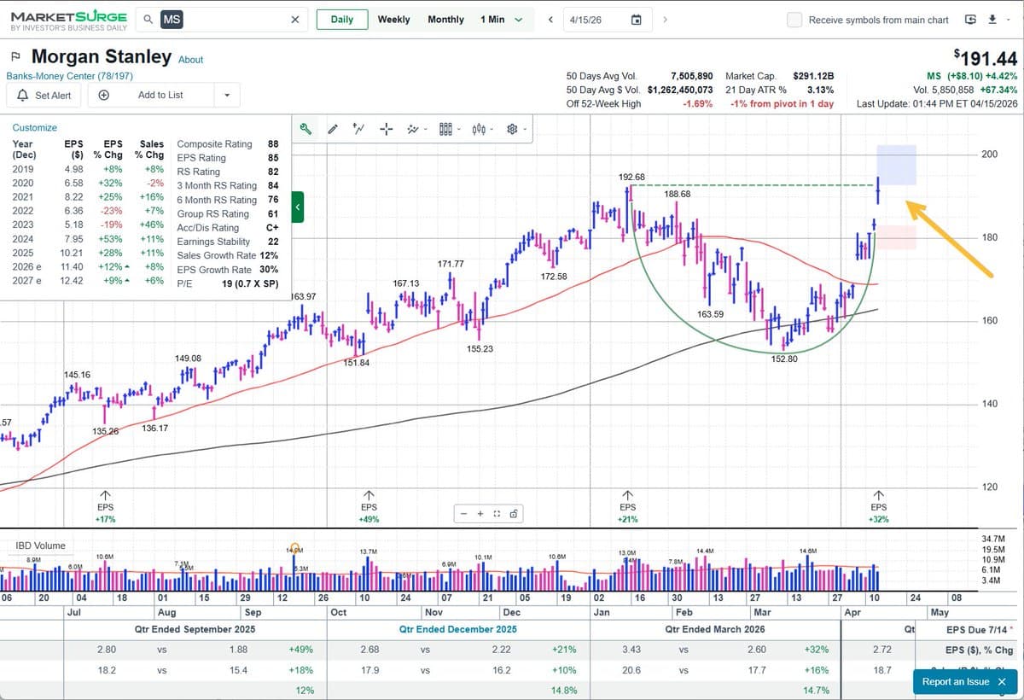
Task: Click the download icon at top right
Action: [992, 20]
